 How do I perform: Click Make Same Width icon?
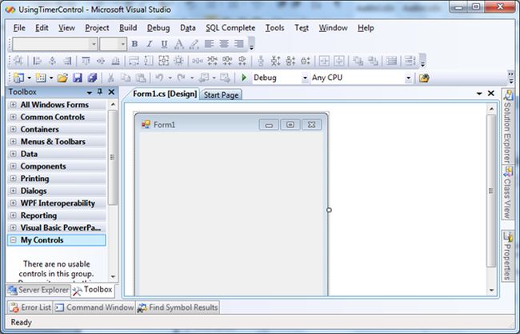[x=134, y=60]
